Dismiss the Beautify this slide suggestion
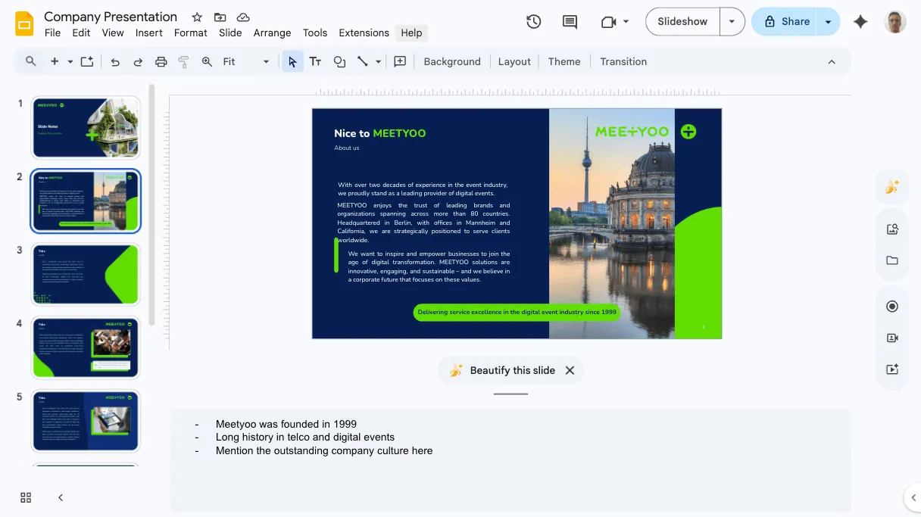Viewport: 921px width, 517px height. coord(570,370)
